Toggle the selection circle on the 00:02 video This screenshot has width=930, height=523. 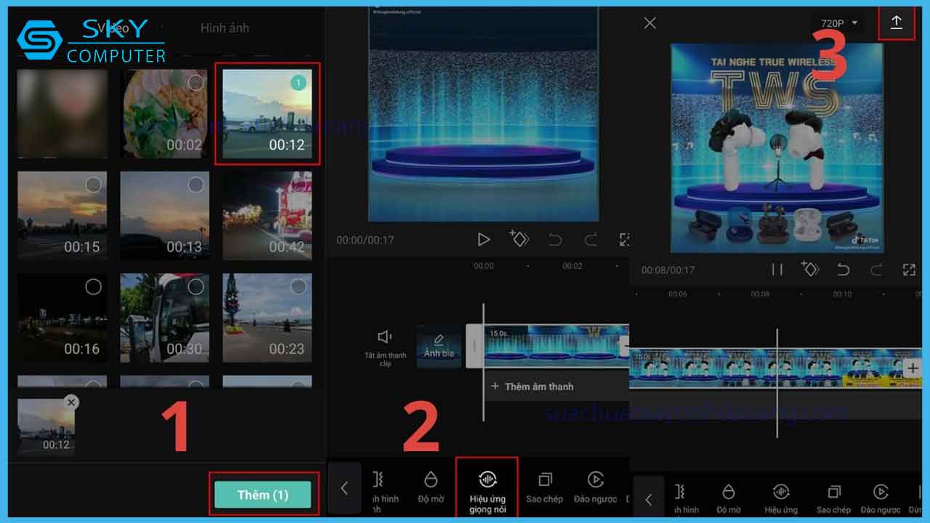(195, 83)
